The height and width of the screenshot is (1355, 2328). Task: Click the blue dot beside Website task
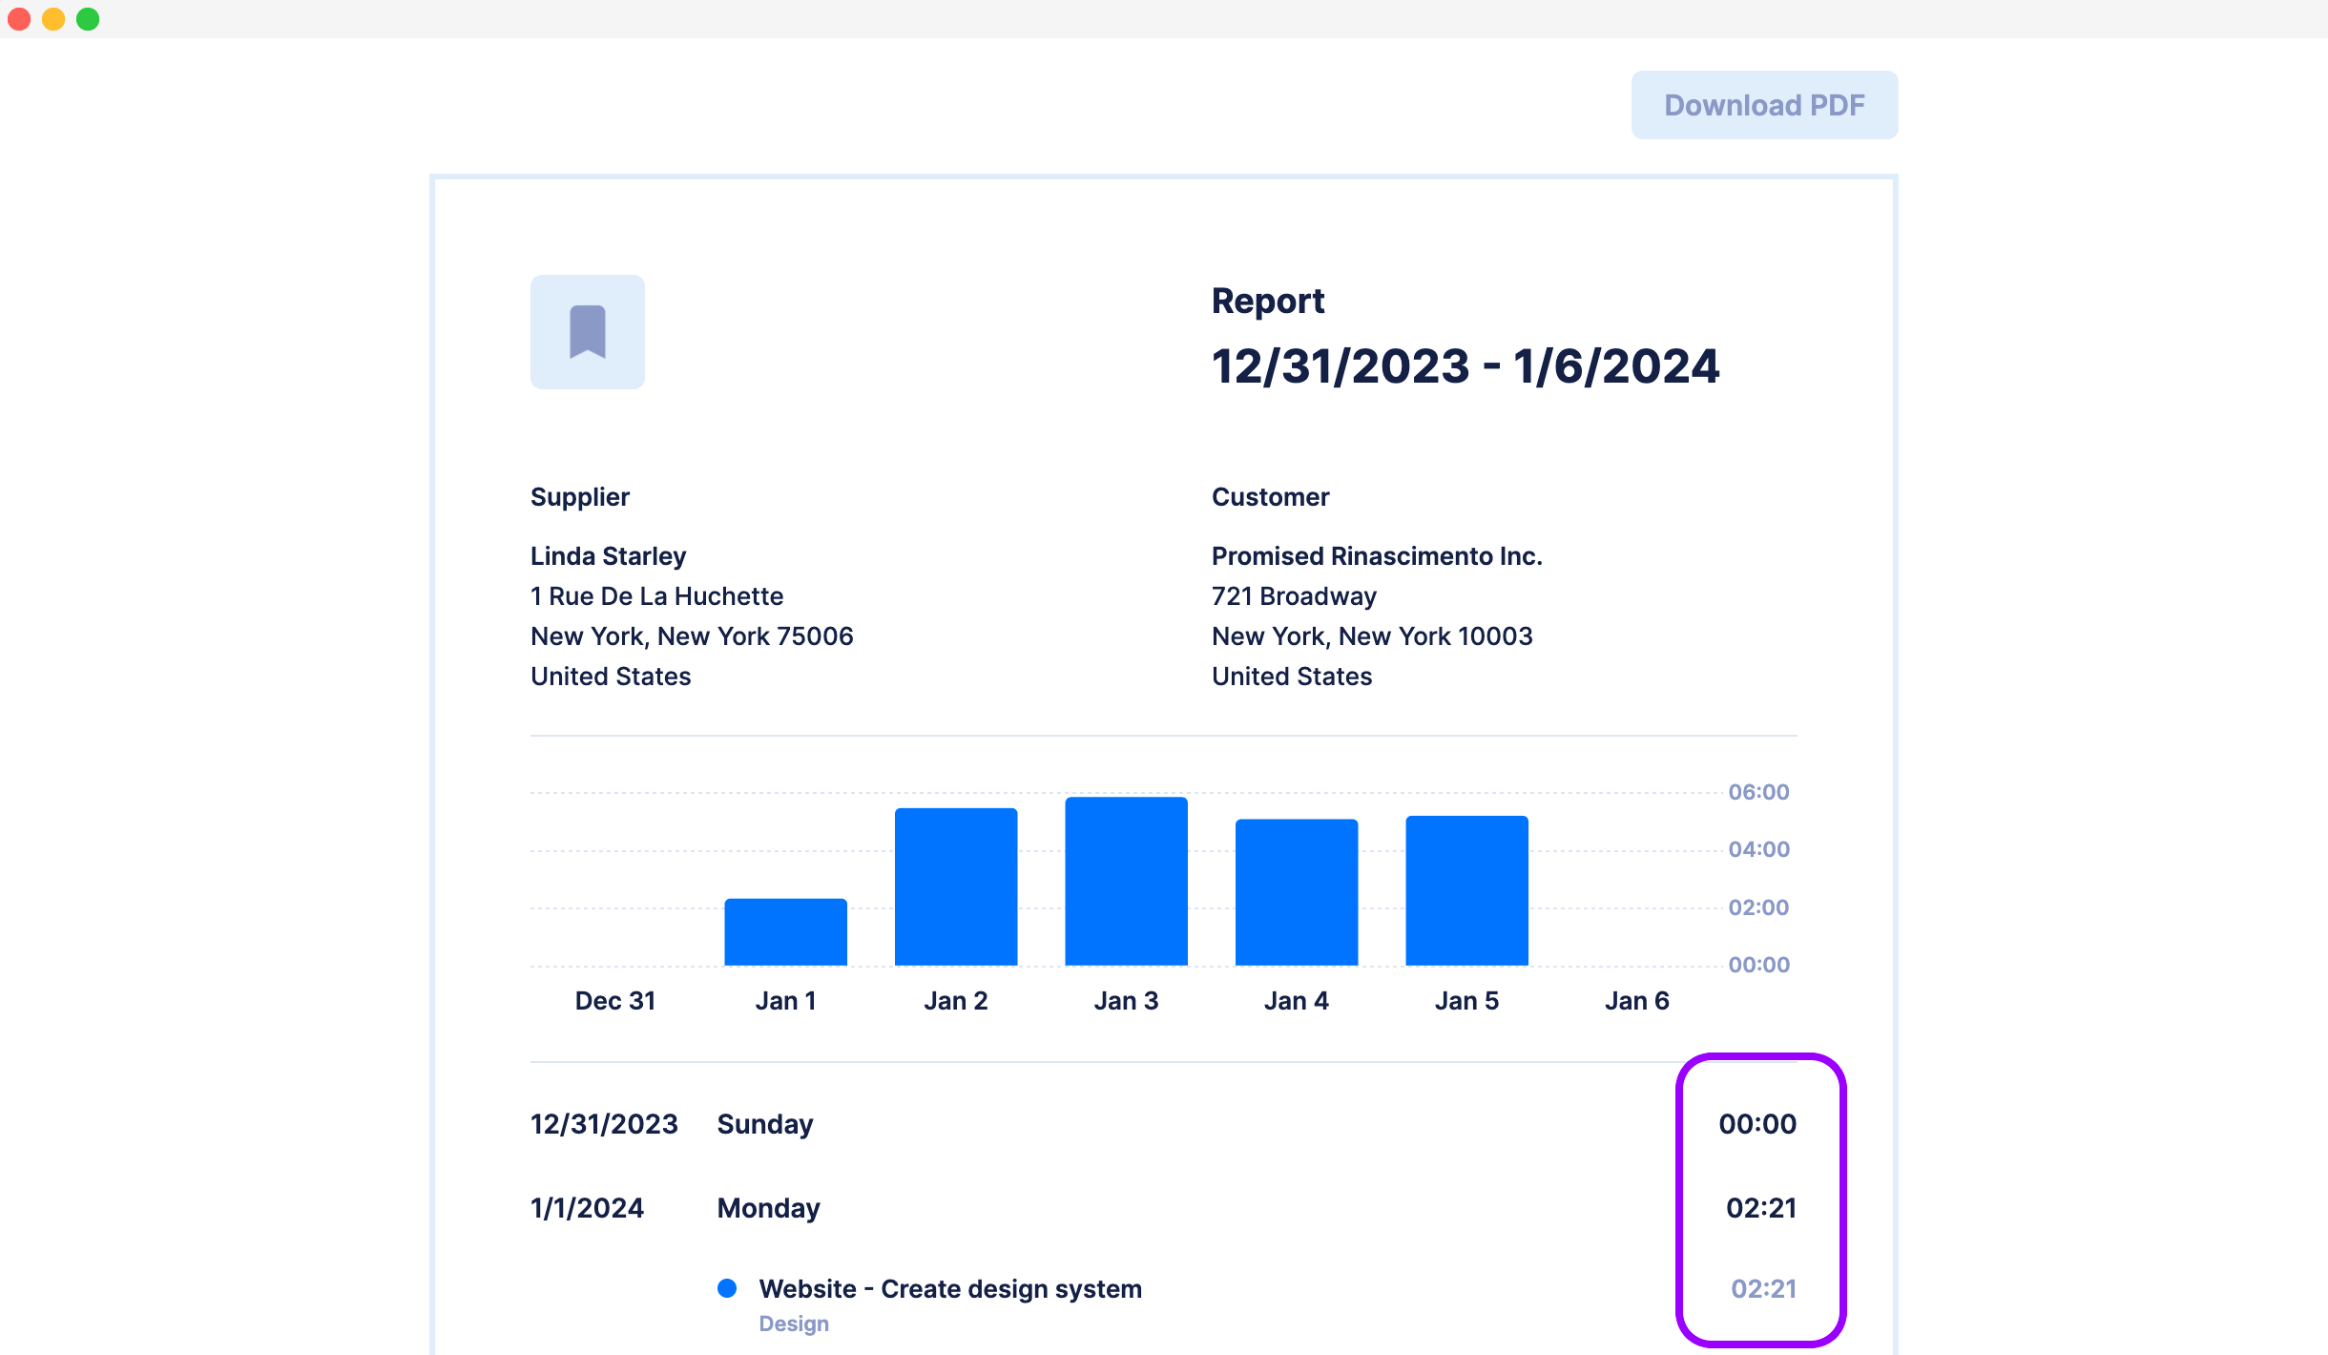[727, 1288]
